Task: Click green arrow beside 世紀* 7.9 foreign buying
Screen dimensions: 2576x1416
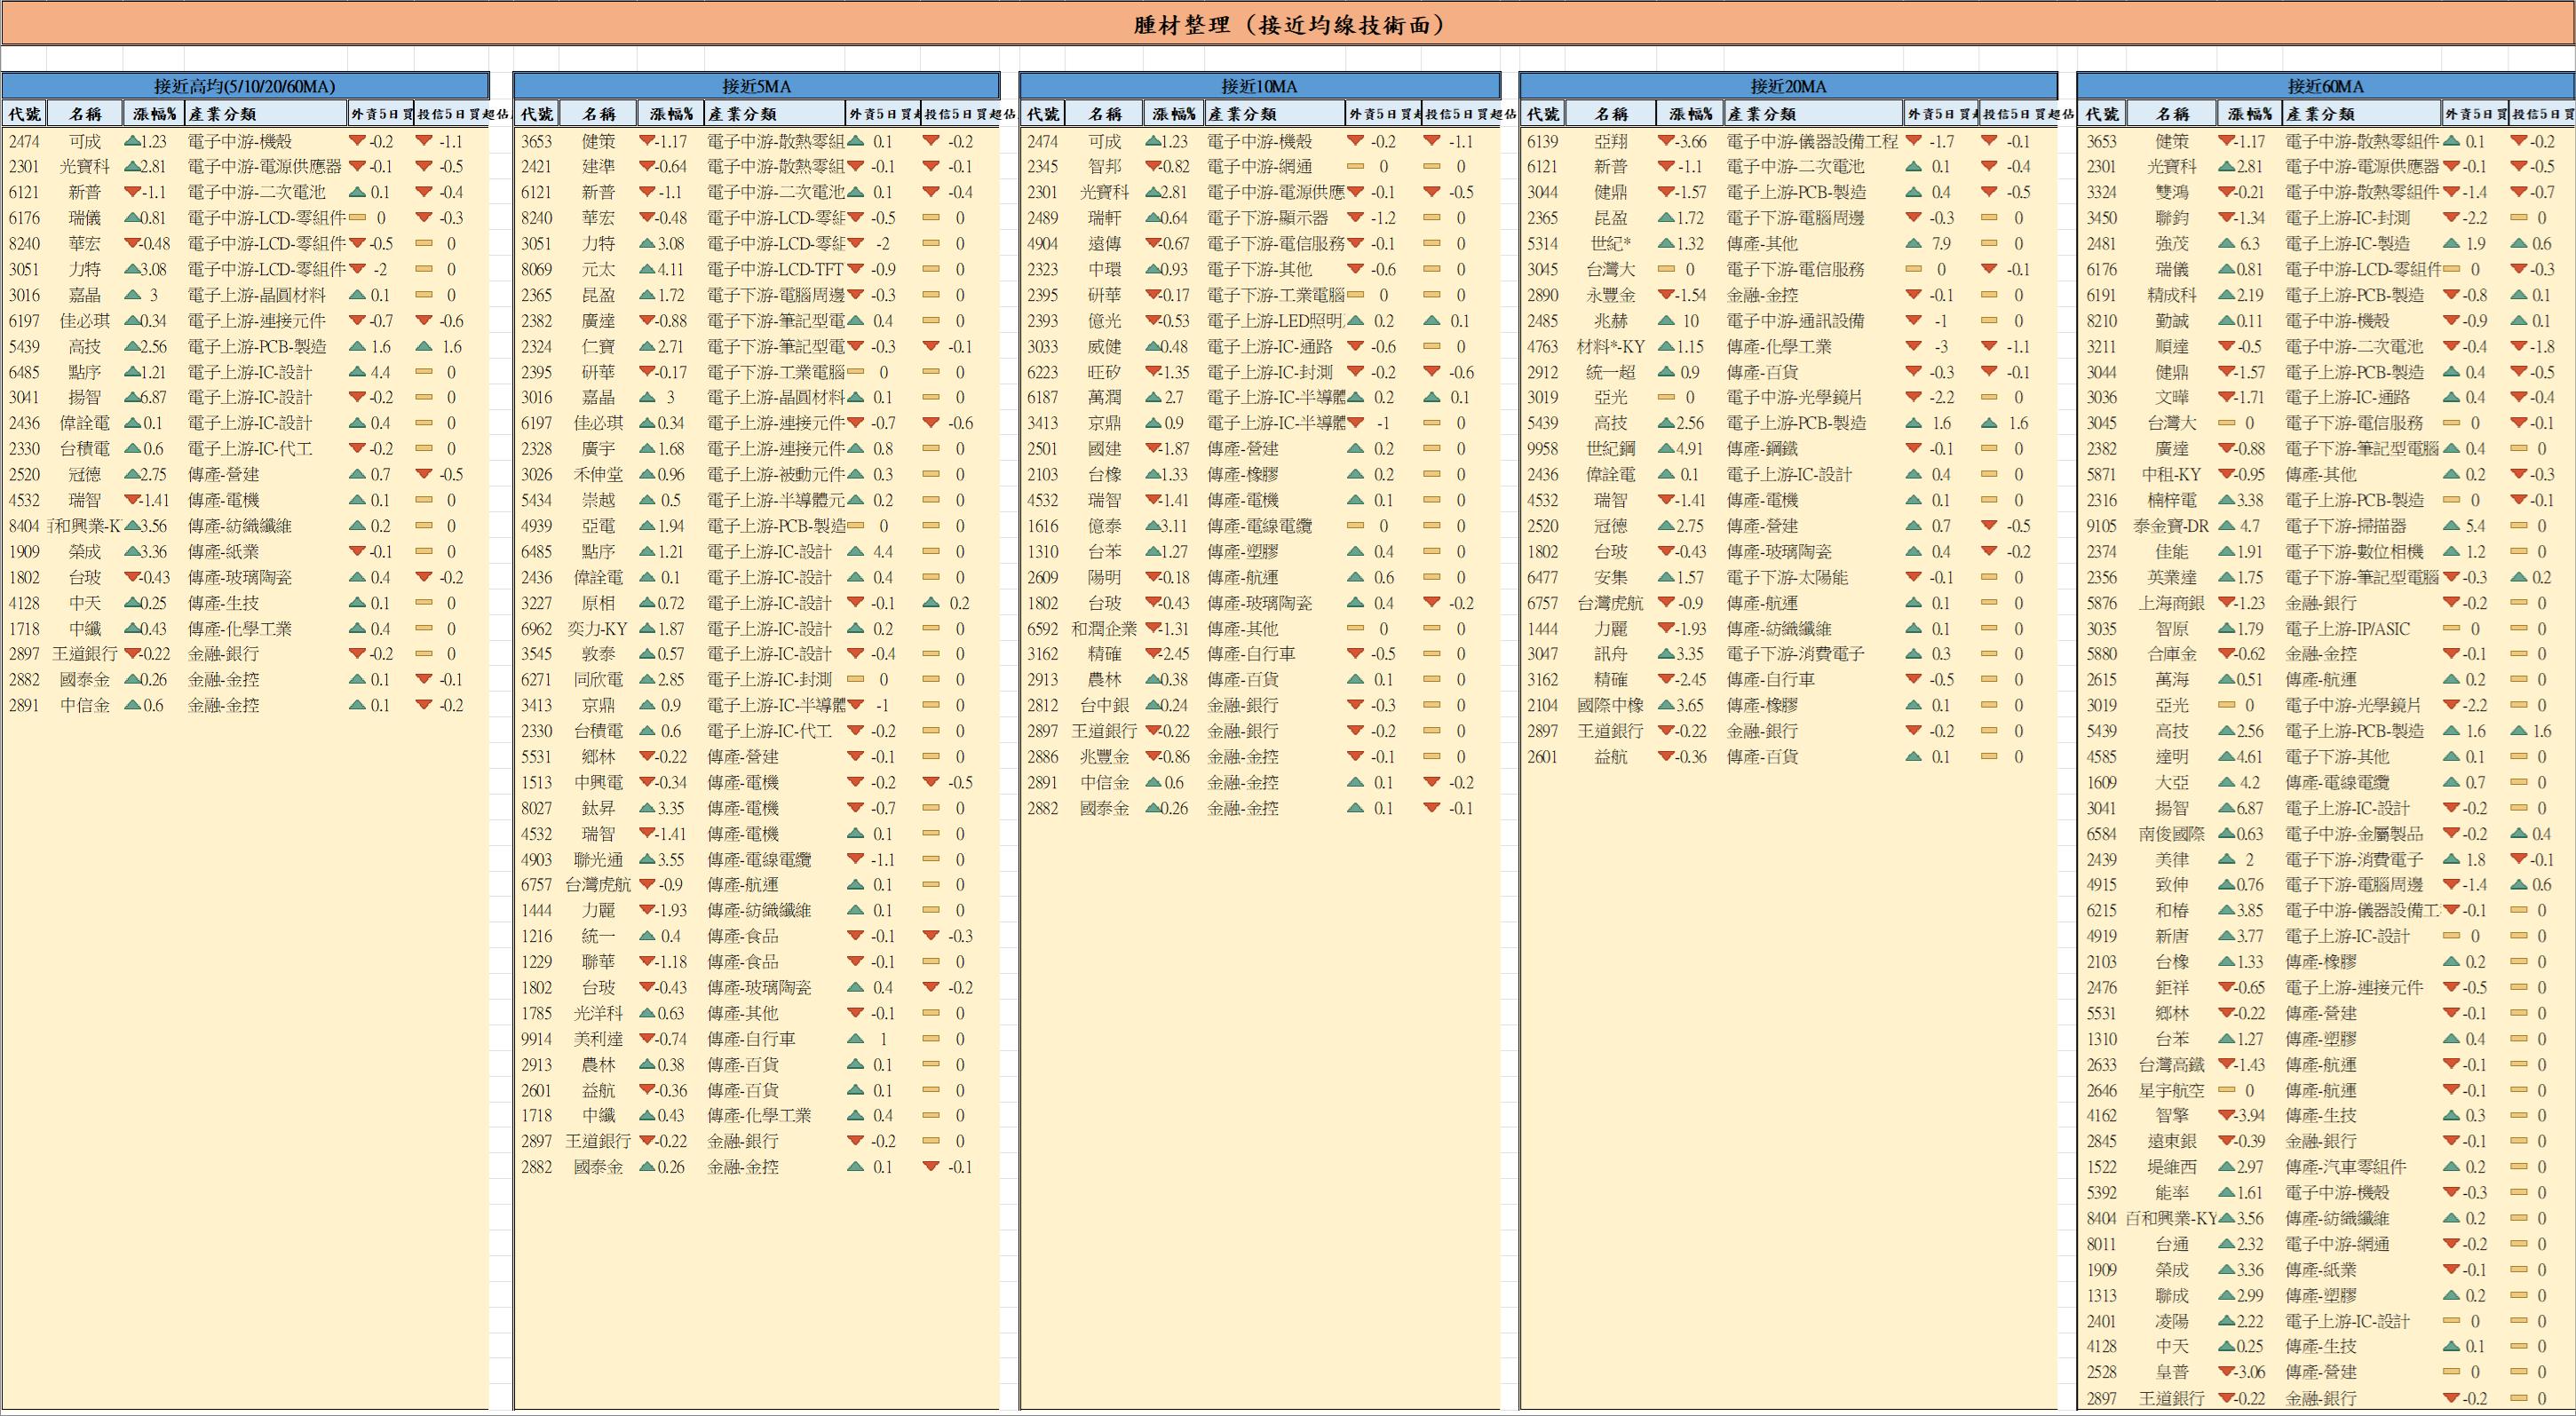Action: tap(1913, 244)
